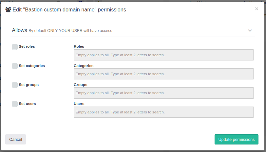Enable the Set roles checkbox

[15, 47]
